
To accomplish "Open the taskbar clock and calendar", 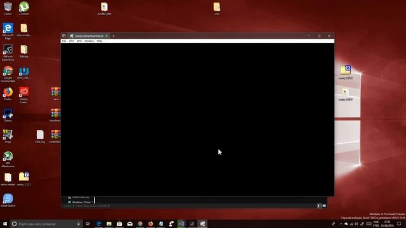I will click(x=388, y=224).
